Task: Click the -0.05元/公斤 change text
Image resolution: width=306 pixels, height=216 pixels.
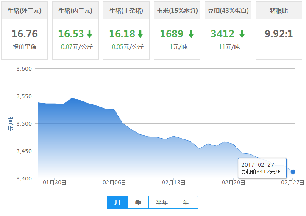Action: tap(126, 47)
